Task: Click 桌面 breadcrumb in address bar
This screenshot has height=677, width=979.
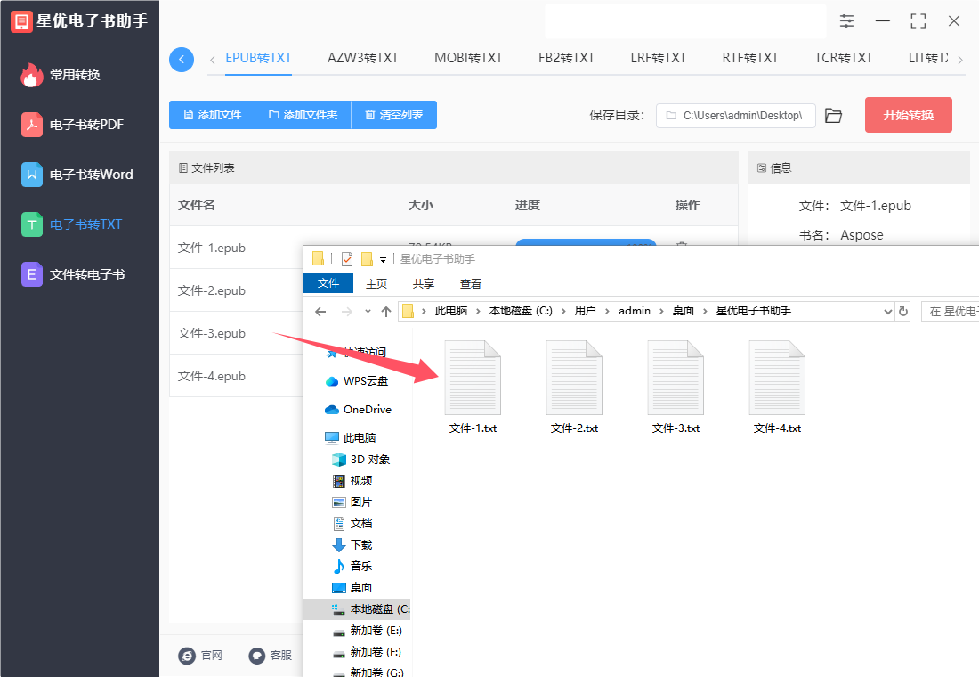Action: click(x=683, y=311)
